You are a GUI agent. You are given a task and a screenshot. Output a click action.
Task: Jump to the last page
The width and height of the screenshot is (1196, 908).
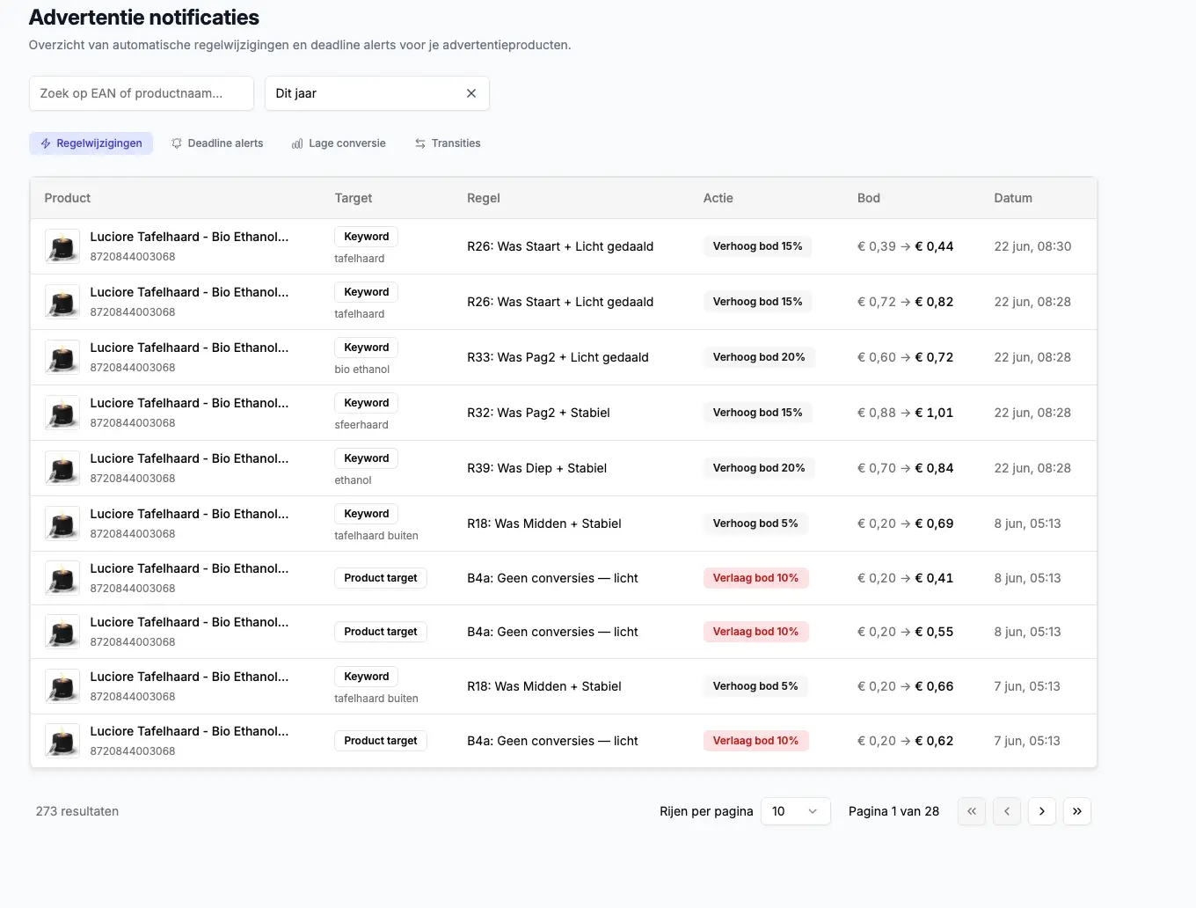(x=1077, y=811)
